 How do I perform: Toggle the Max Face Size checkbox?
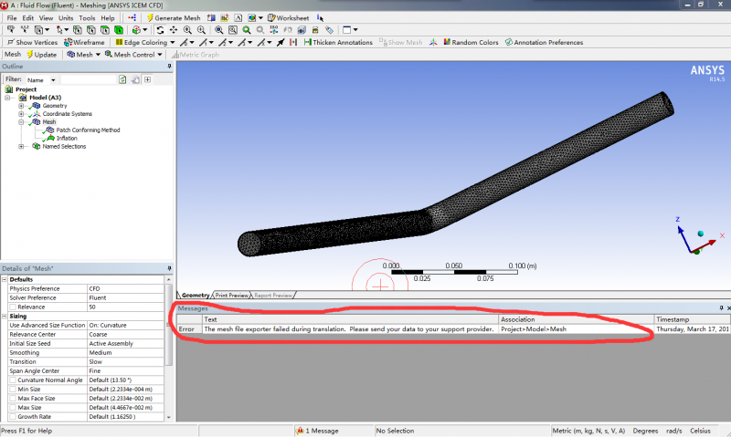click(13, 399)
